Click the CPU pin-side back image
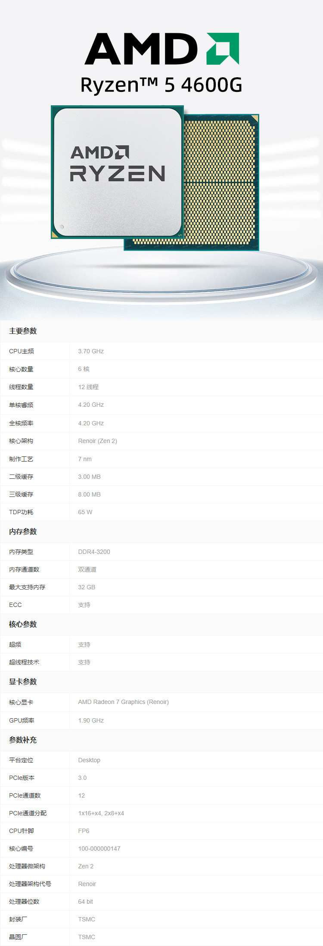Screen dimensions: 323x946 coord(221,182)
